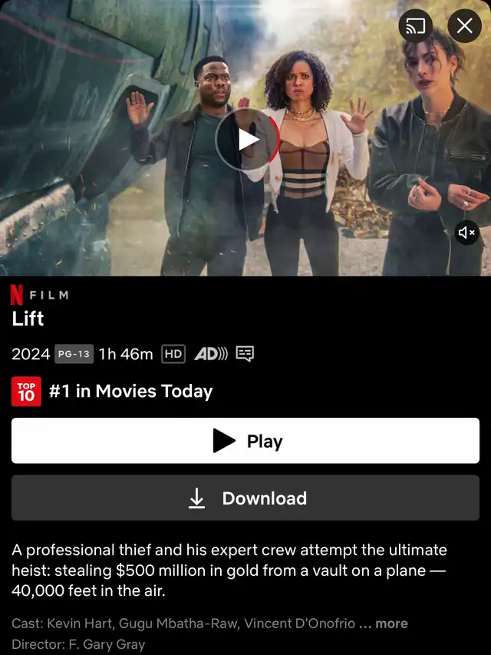Click the white Play button
Image resolution: width=491 pixels, height=655 pixels.
pyautogui.click(x=245, y=441)
